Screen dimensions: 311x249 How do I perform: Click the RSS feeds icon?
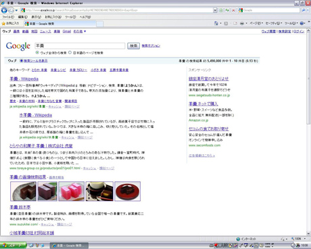(x=226, y=24)
